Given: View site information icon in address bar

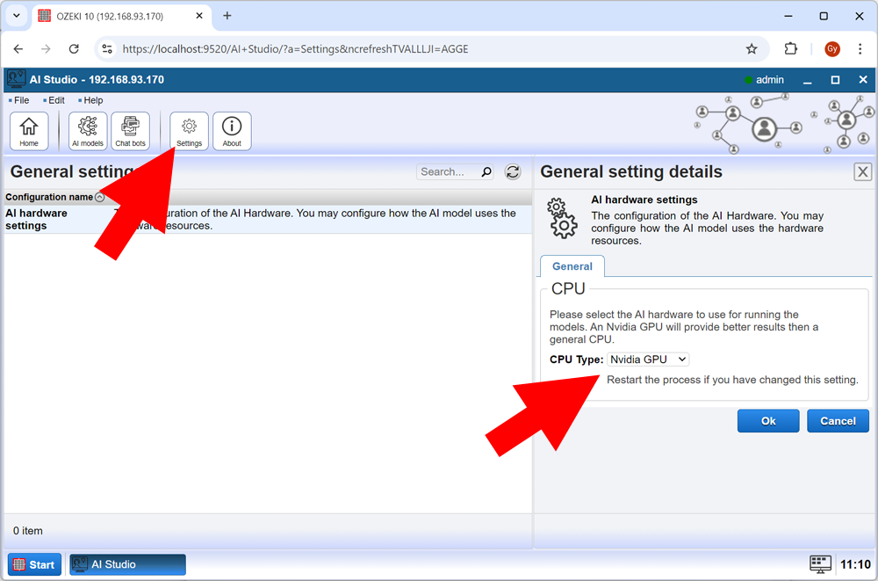Looking at the screenshot, I should click(107, 49).
